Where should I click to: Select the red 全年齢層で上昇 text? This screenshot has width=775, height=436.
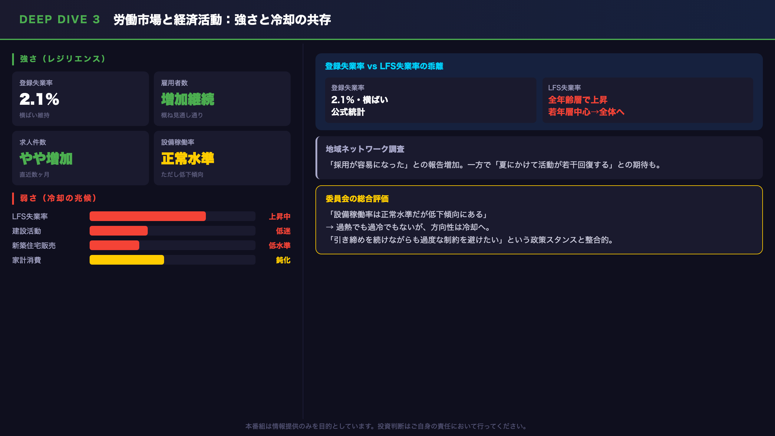(x=578, y=100)
